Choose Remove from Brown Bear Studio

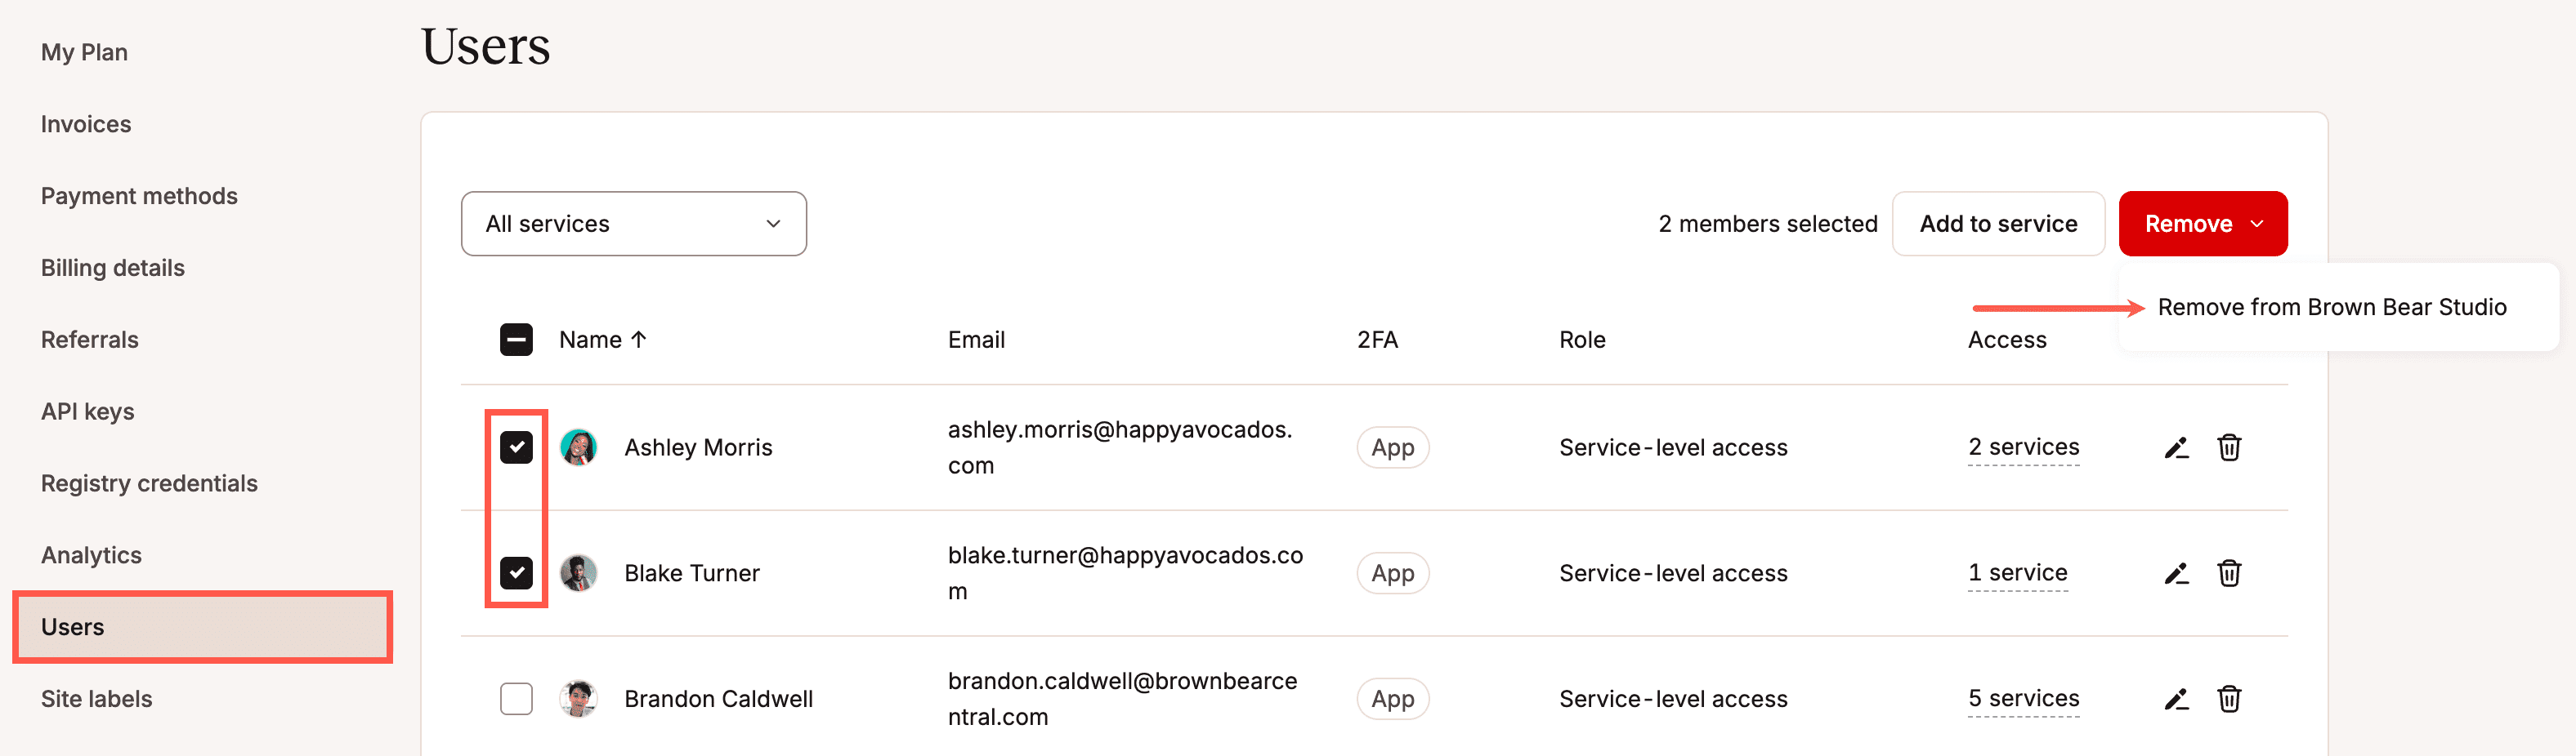tap(2331, 308)
